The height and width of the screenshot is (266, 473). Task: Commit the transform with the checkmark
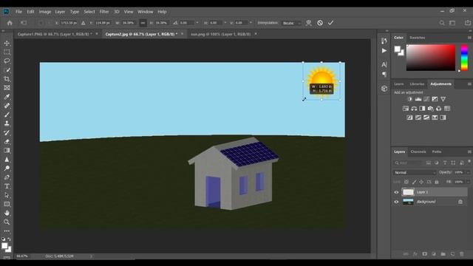coord(330,23)
